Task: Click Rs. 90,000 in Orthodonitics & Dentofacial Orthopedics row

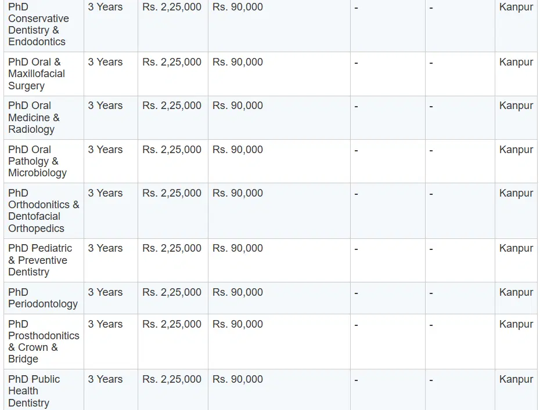Action: click(237, 193)
